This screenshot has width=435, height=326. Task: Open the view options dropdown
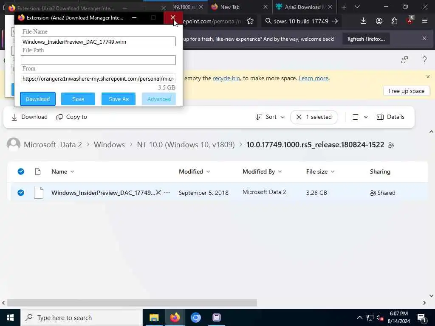click(360, 117)
